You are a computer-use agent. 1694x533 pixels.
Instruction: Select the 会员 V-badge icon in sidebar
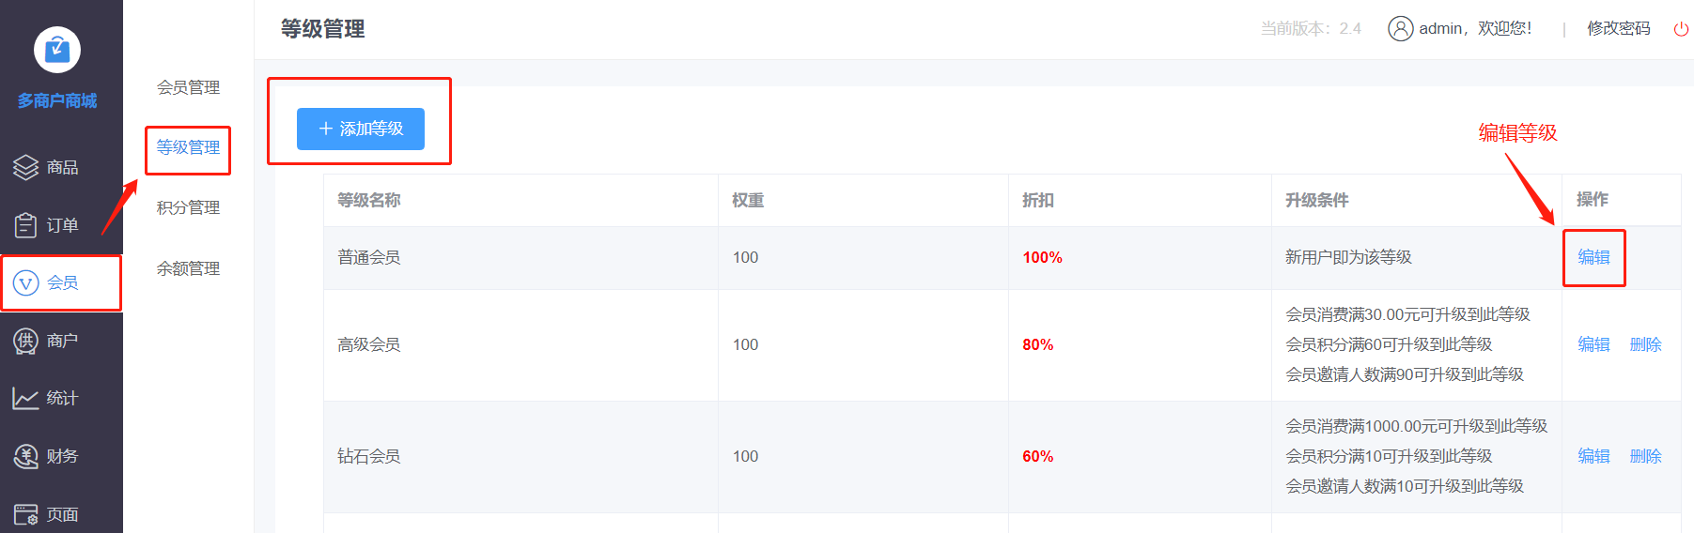pyautogui.click(x=26, y=282)
